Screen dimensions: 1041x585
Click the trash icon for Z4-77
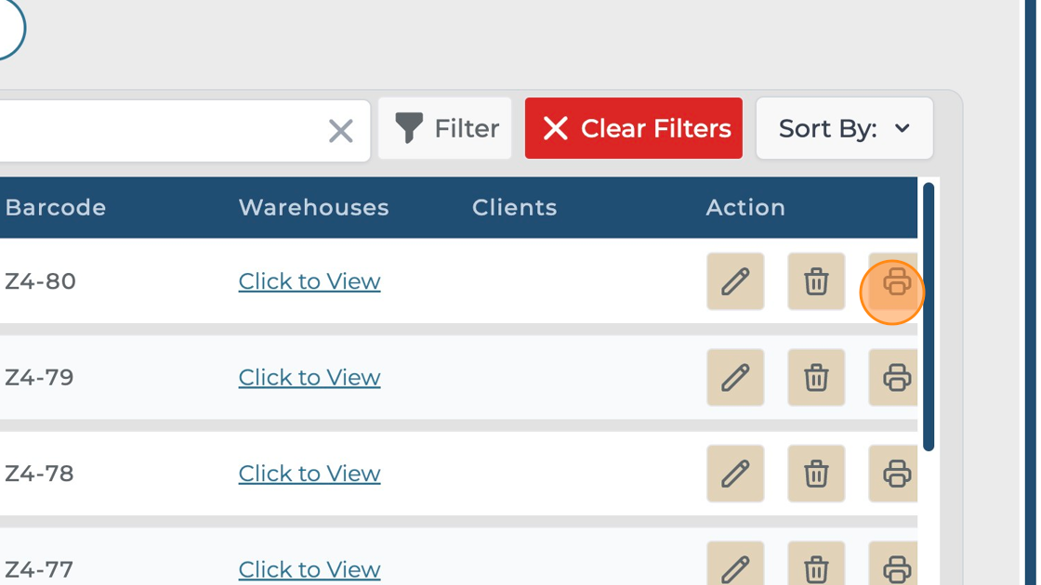pyautogui.click(x=816, y=567)
